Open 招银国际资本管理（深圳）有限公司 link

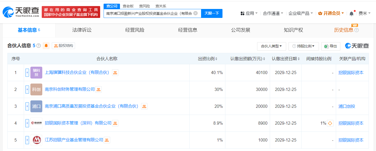78,123
